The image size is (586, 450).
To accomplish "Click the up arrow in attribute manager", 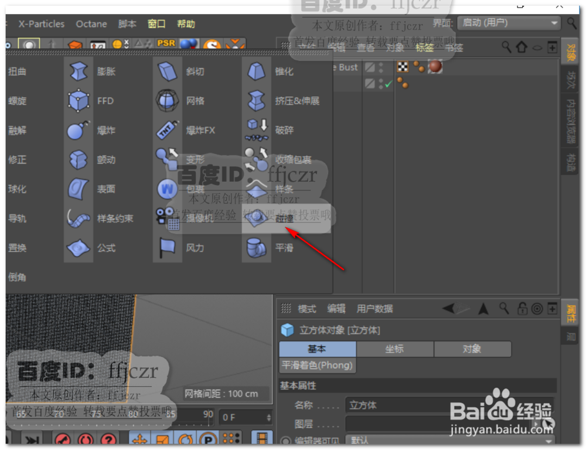I will click(x=483, y=309).
